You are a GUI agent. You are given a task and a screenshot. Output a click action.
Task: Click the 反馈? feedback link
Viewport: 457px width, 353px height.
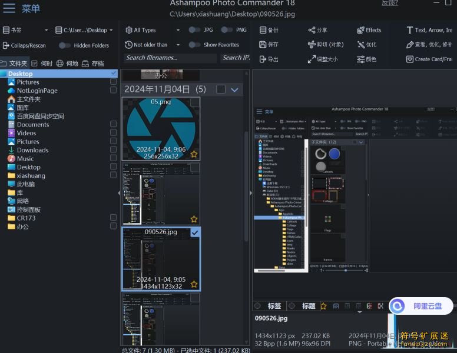pos(390,3)
